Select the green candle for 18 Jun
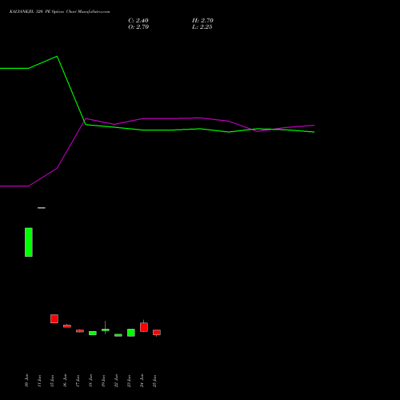 coord(93,333)
